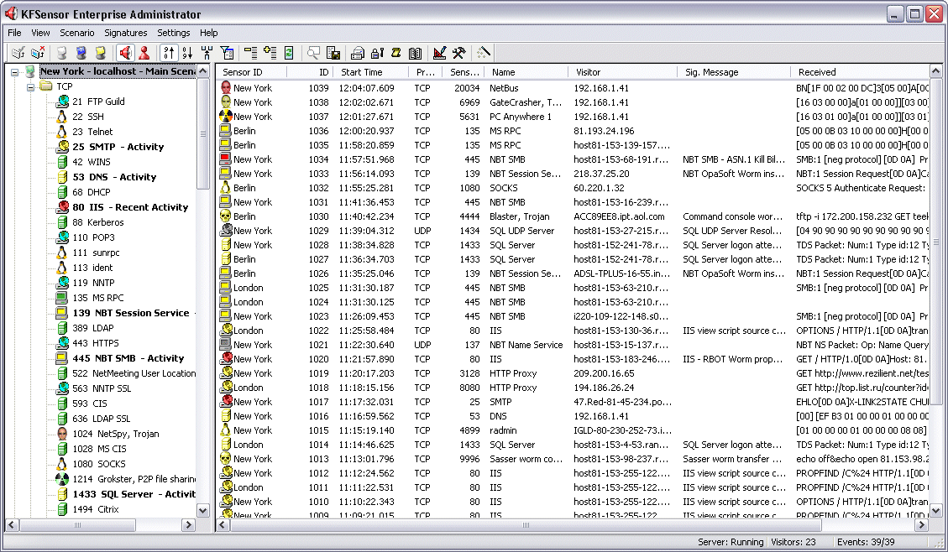Click the tree pane scroll-down arrow
This screenshot has height=552, width=948.
click(203, 510)
